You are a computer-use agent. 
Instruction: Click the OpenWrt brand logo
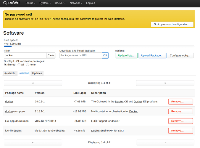point(11,3)
